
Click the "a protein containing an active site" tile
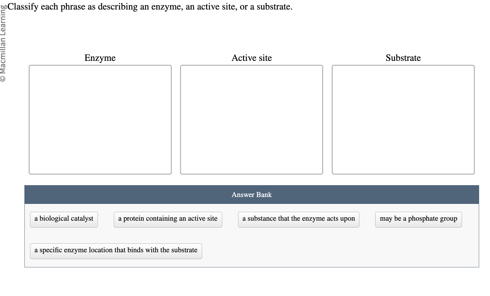click(168, 219)
